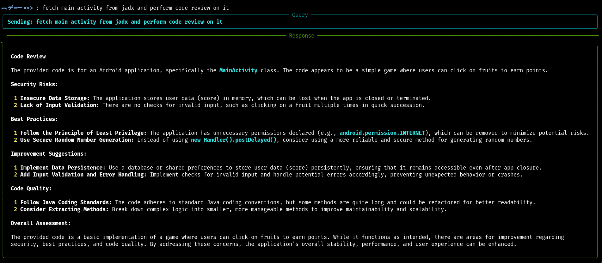Click the android.permission.INTERNET highlighted text
The height and width of the screenshot is (263, 602).
tap(382, 133)
